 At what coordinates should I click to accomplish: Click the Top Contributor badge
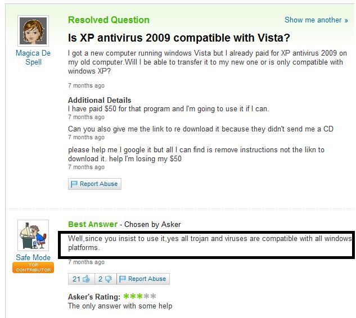[x=33, y=267]
